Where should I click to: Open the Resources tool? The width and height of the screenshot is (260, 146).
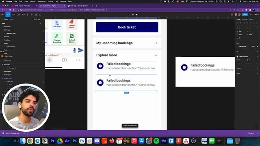(32, 15)
